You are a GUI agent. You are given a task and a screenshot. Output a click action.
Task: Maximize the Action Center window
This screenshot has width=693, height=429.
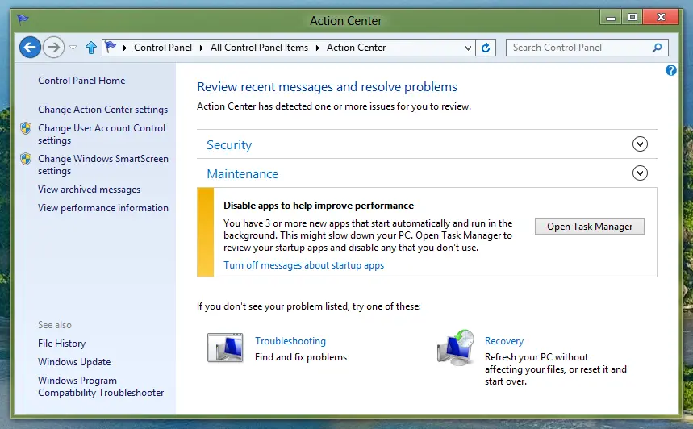tap(632, 17)
